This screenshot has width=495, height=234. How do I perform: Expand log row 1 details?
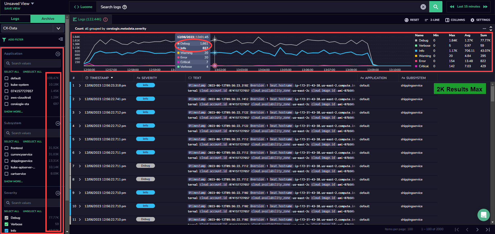coord(80,85)
